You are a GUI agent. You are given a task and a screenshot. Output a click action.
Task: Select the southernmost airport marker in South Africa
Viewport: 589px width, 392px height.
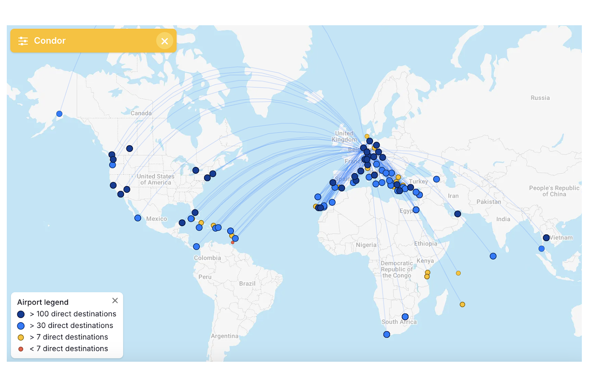click(x=386, y=334)
